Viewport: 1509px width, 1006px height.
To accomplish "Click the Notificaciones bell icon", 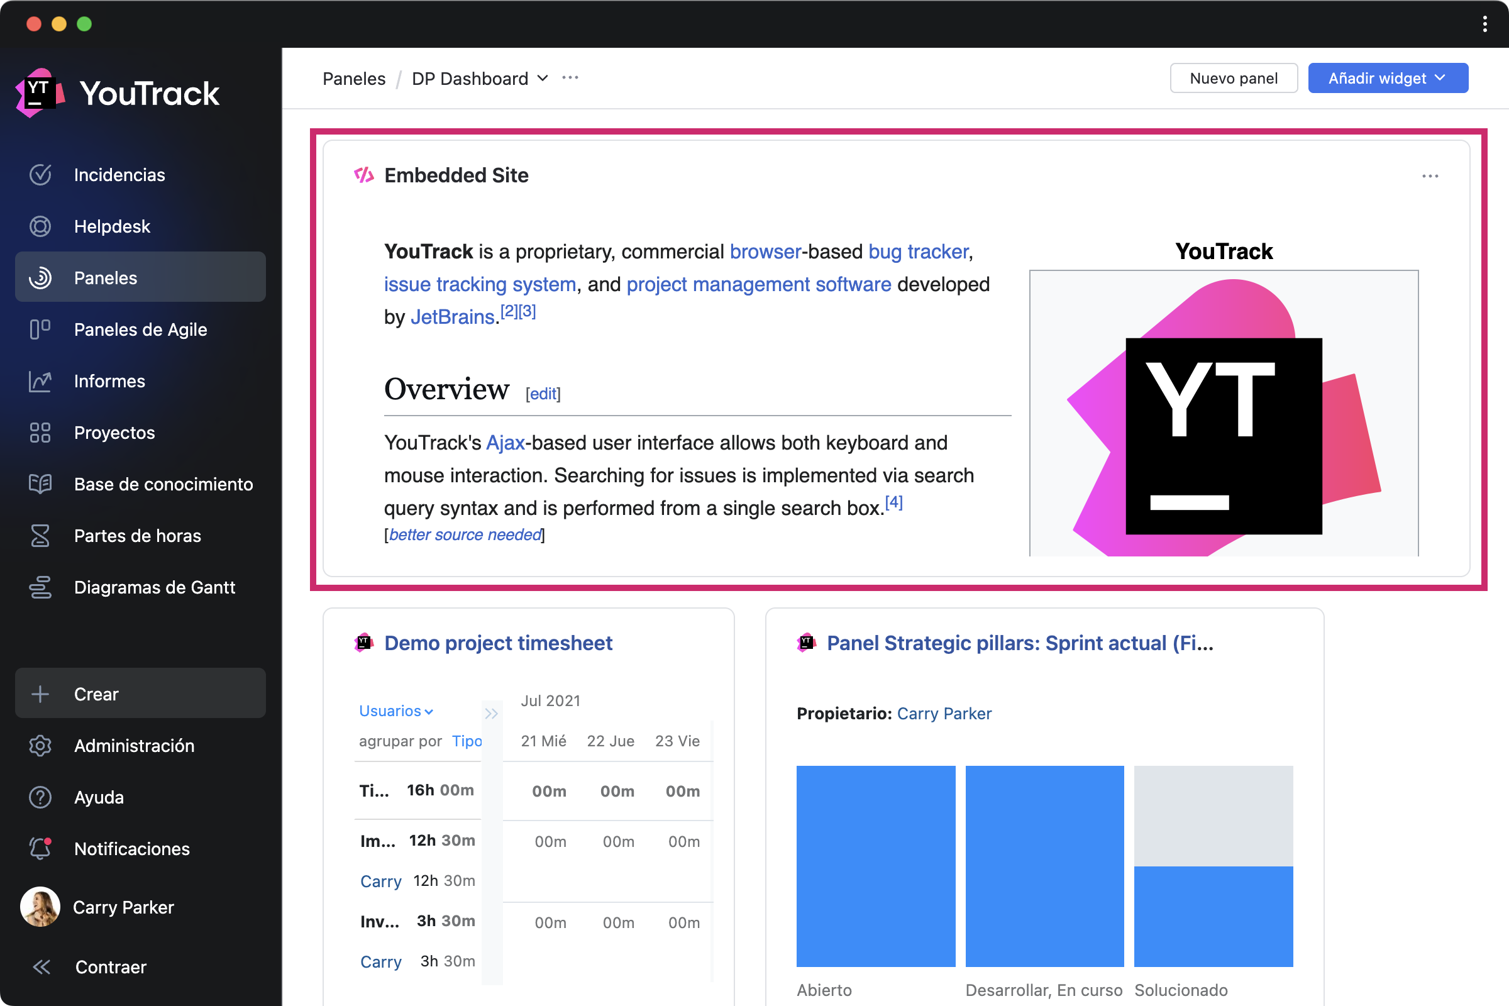I will [x=40, y=849].
